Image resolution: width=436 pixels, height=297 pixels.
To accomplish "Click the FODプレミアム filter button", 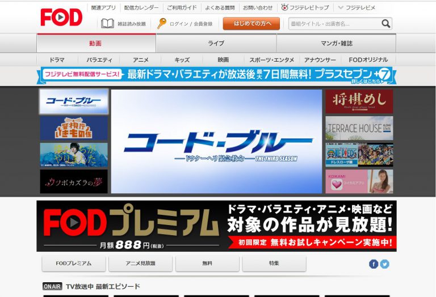I will [74, 264].
